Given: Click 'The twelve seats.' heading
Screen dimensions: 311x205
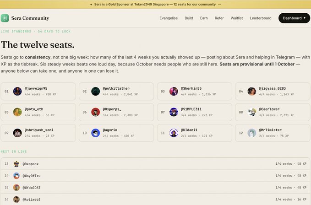Looking at the screenshot, I should click(x=38, y=45).
